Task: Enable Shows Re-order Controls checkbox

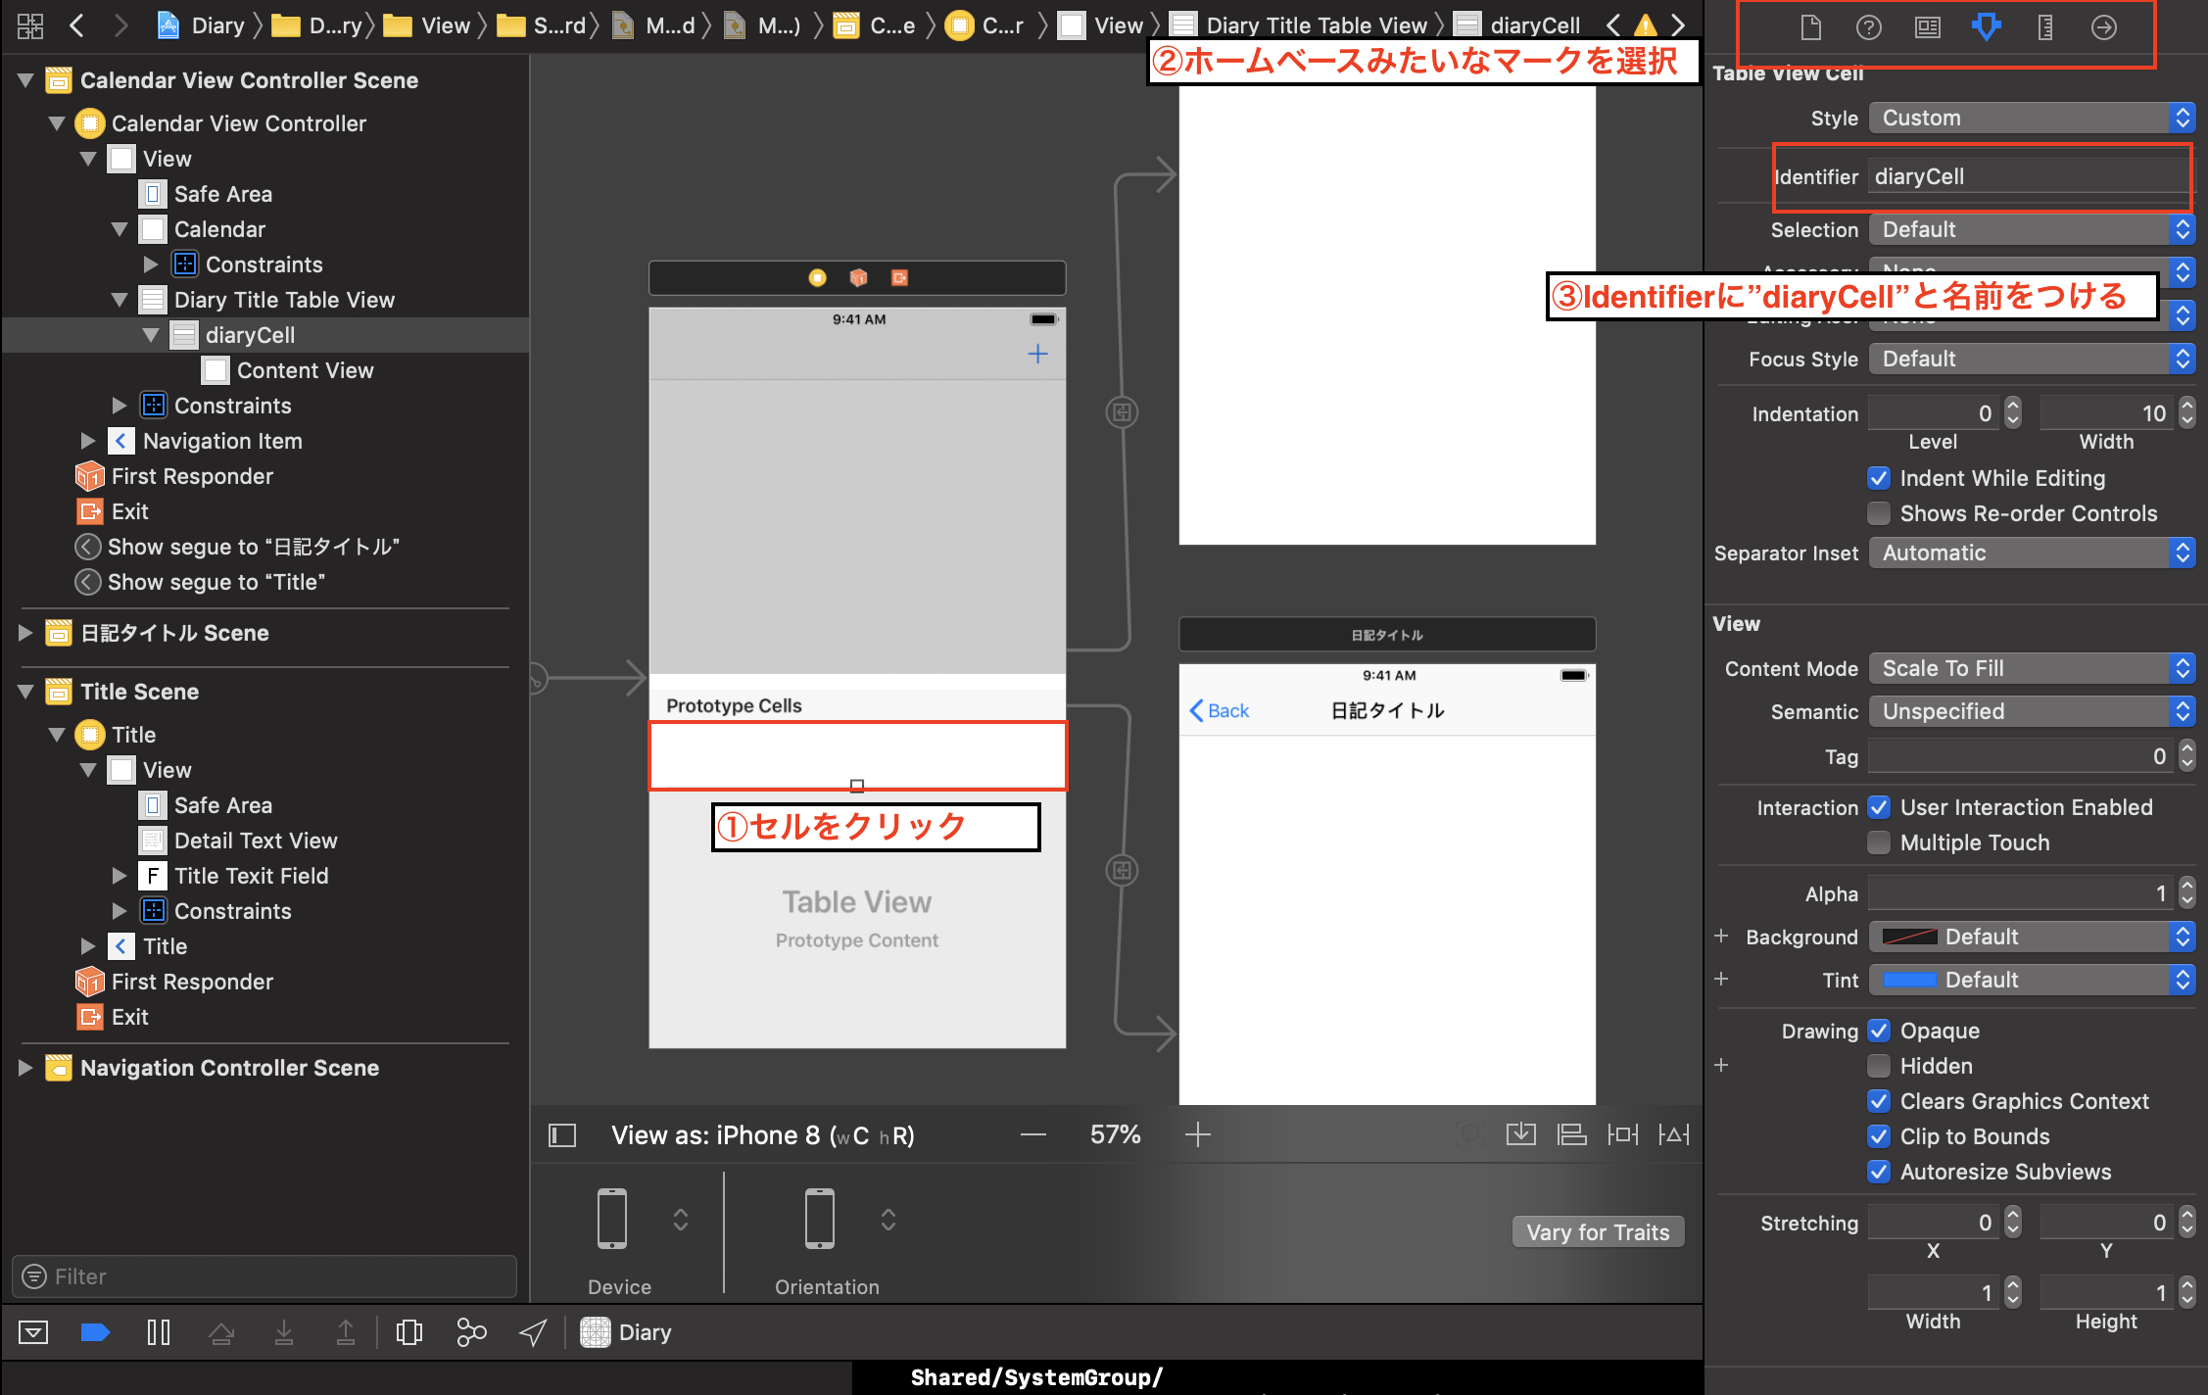Action: coord(1878,513)
